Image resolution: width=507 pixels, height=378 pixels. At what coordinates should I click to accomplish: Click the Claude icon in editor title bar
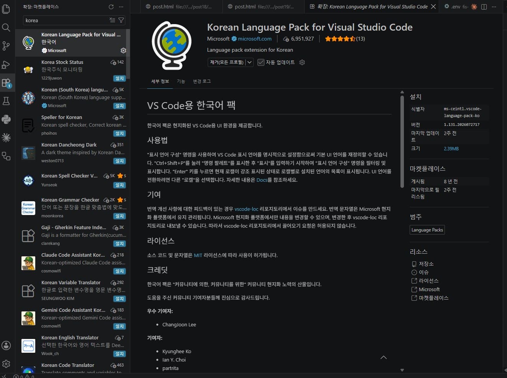474,7
